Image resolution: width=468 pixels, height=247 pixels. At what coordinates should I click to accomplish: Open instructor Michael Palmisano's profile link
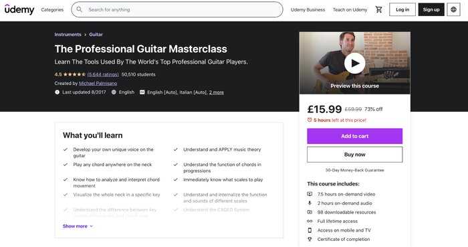[98, 83]
